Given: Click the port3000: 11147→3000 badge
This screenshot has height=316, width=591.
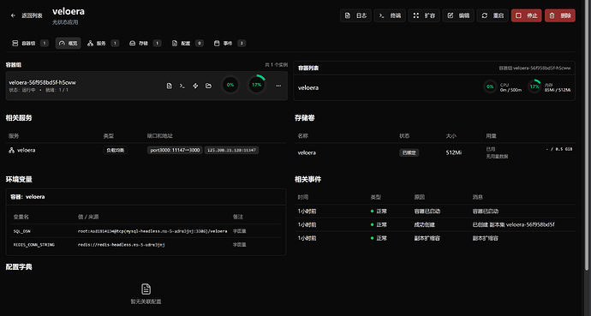Looking at the screenshot, I should point(175,150).
